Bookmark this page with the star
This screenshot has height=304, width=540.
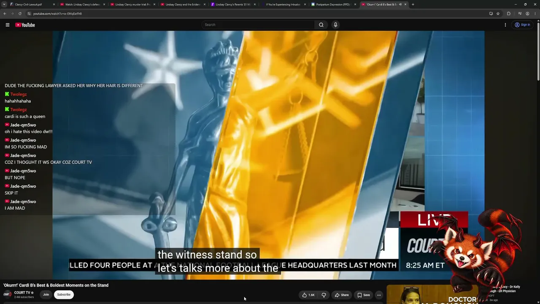pyautogui.click(x=498, y=14)
